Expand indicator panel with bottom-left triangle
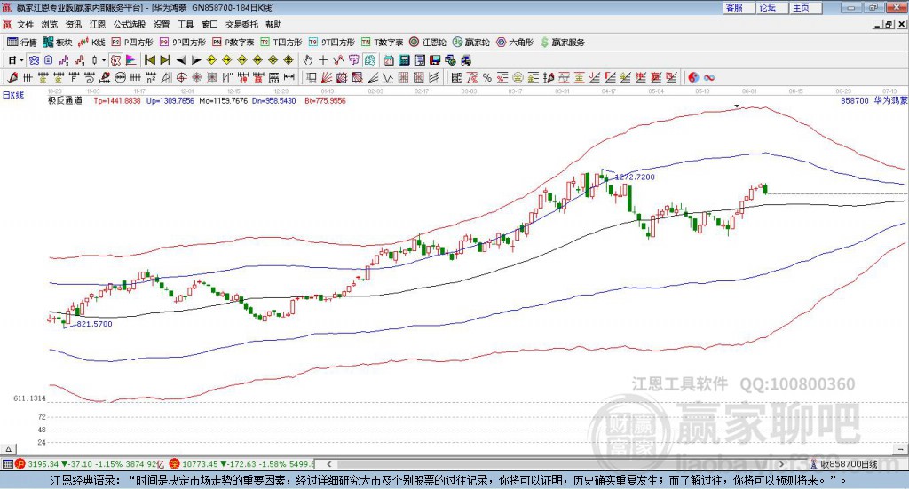 pyautogui.click(x=8, y=449)
